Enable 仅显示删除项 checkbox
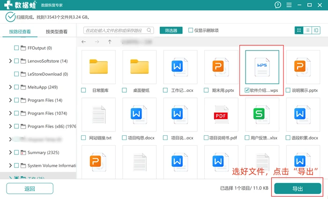328x199 pixels. pyautogui.click(x=191, y=30)
